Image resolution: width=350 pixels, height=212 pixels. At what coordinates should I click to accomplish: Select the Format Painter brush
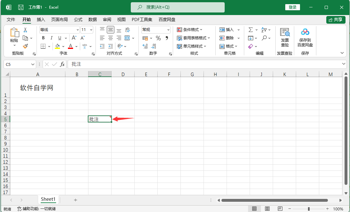click(25, 46)
